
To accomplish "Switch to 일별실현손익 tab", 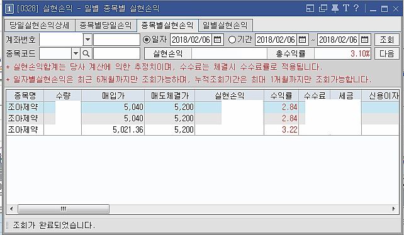I will click(x=225, y=25).
